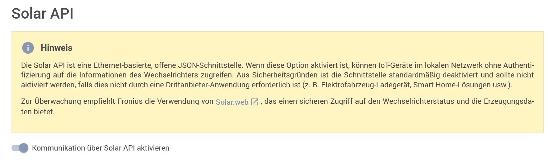Click the blue info icon beside Hinweis
The height and width of the screenshot is (162, 548).
click(x=28, y=48)
